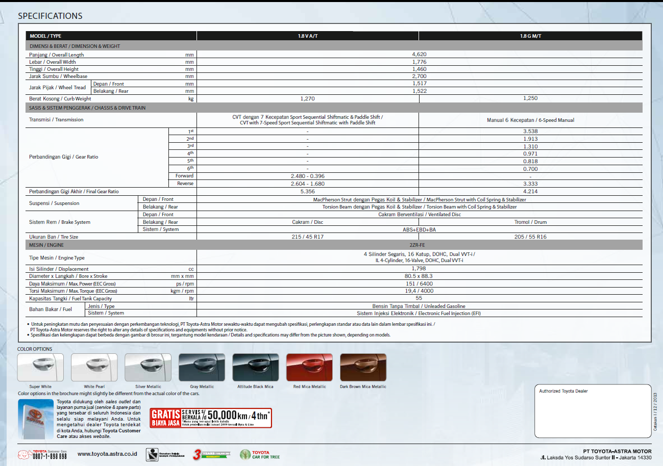Image resolution: width=663 pixels, height=466 pixels.
Task: Click the Max. Power value 151 / 6400
Action: click(419, 283)
